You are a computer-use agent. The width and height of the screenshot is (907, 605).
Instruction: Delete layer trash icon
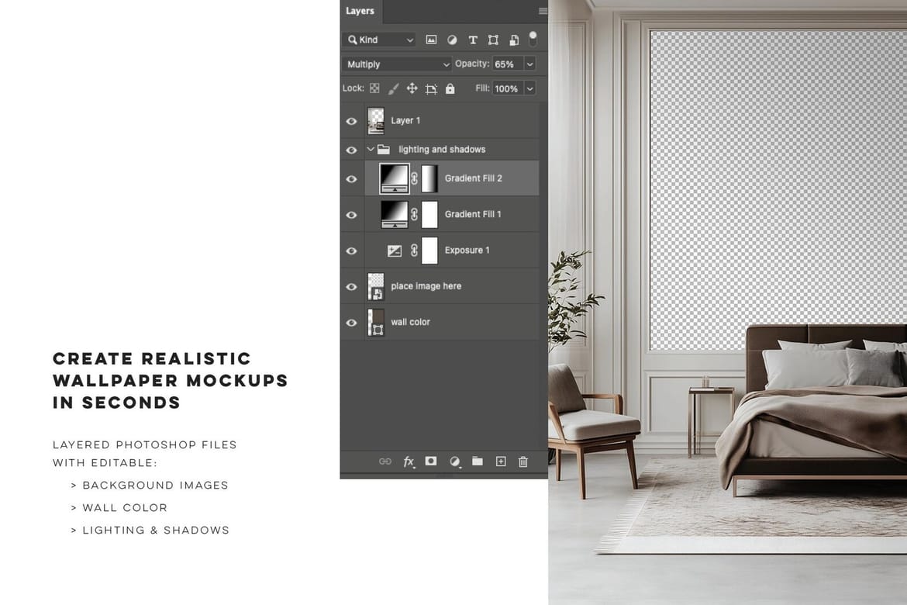(523, 462)
